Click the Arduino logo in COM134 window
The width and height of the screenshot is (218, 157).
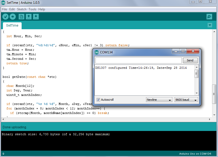coord(97,52)
